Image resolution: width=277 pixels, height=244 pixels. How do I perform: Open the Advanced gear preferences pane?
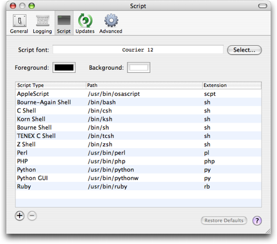(x=111, y=24)
